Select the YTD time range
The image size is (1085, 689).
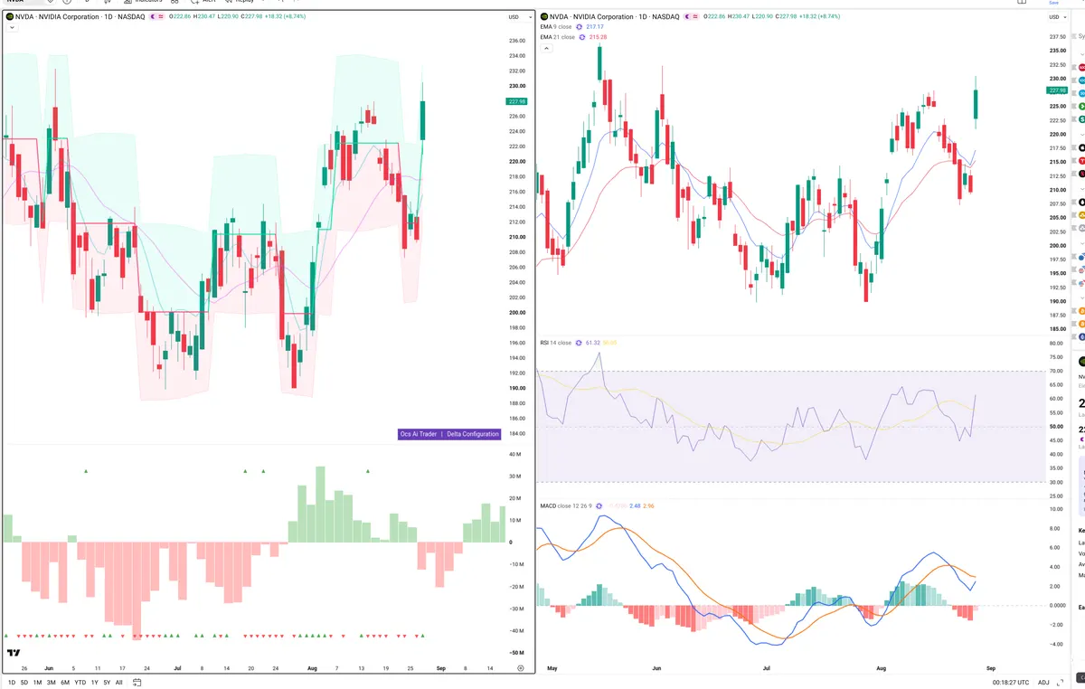coord(80,683)
